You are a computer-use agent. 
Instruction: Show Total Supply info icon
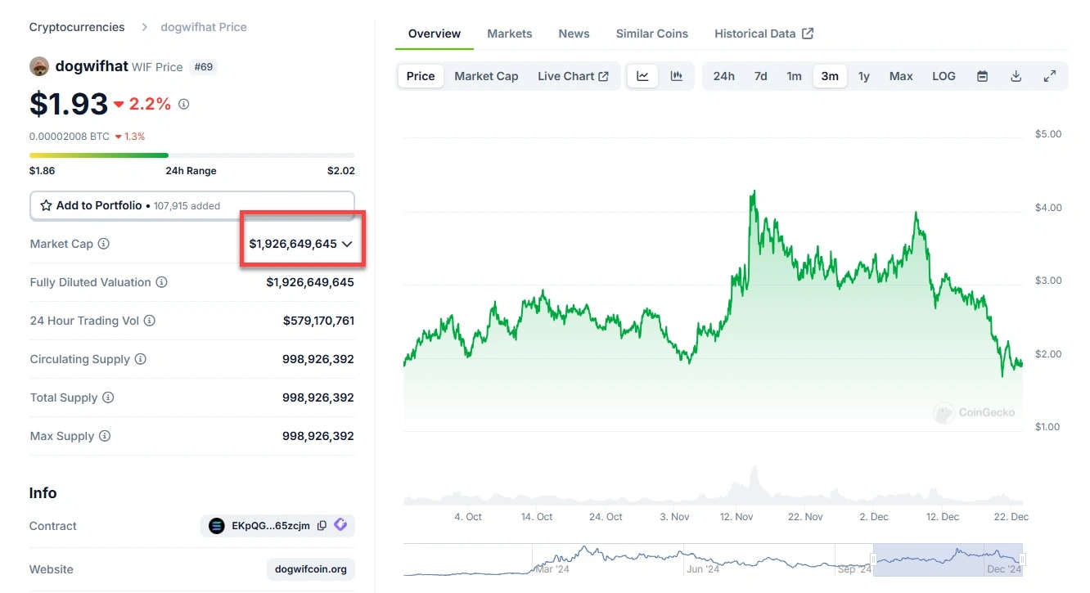point(108,398)
